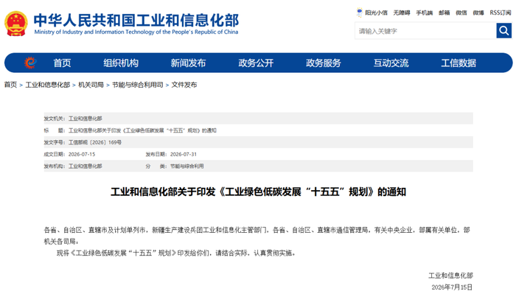The width and height of the screenshot is (516, 291).
Task: Click 节能与综合利用司 breadcrumb link
Action: (138, 85)
